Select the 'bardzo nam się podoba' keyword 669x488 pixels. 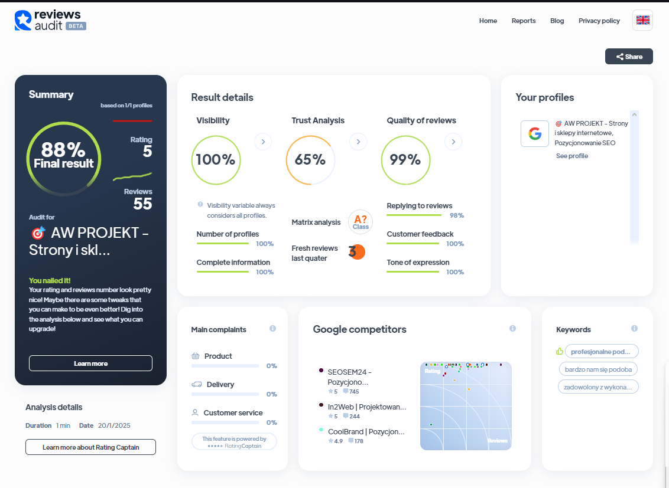click(598, 369)
